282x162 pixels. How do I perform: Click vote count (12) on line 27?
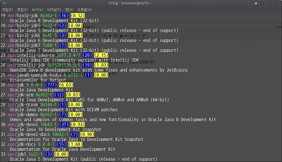click(x=59, y=95)
